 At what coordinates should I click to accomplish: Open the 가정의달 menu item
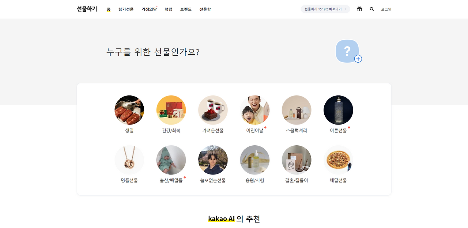point(149,9)
